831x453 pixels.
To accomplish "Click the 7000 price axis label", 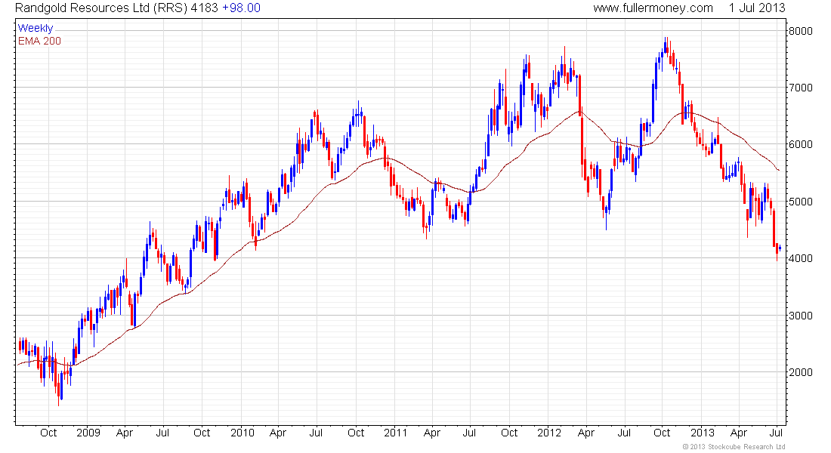I will click(x=800, y=88).
